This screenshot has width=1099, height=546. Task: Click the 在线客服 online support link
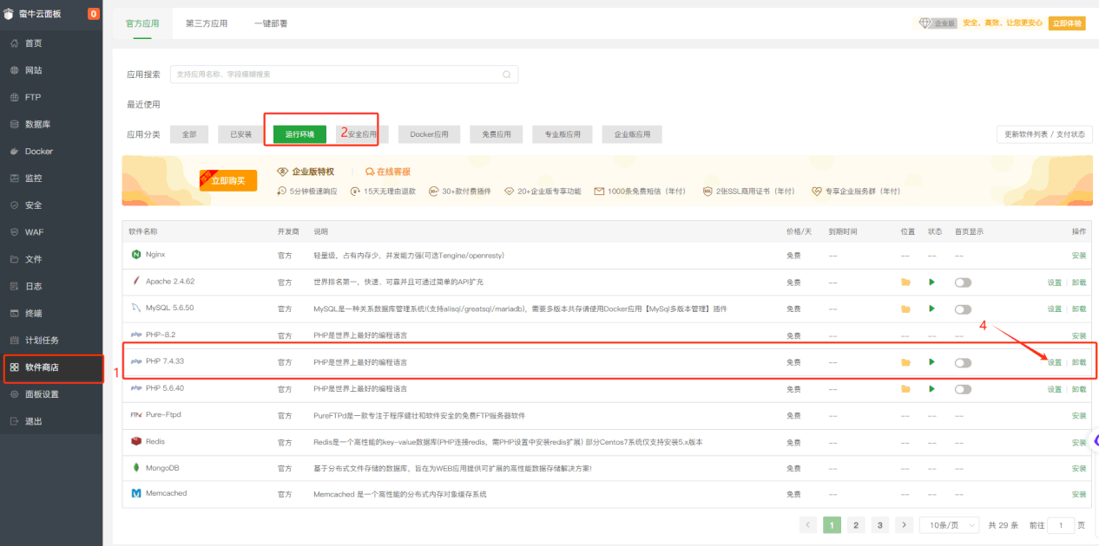388,172
